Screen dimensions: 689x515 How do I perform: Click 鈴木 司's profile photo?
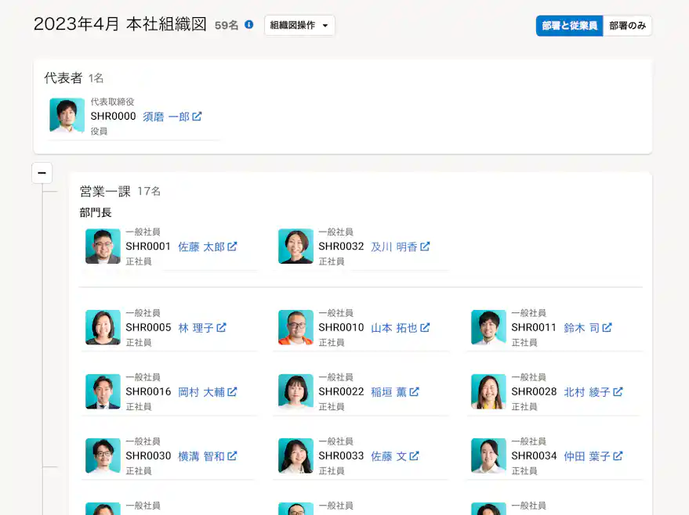pyautogui.click(x=488, y=327)
